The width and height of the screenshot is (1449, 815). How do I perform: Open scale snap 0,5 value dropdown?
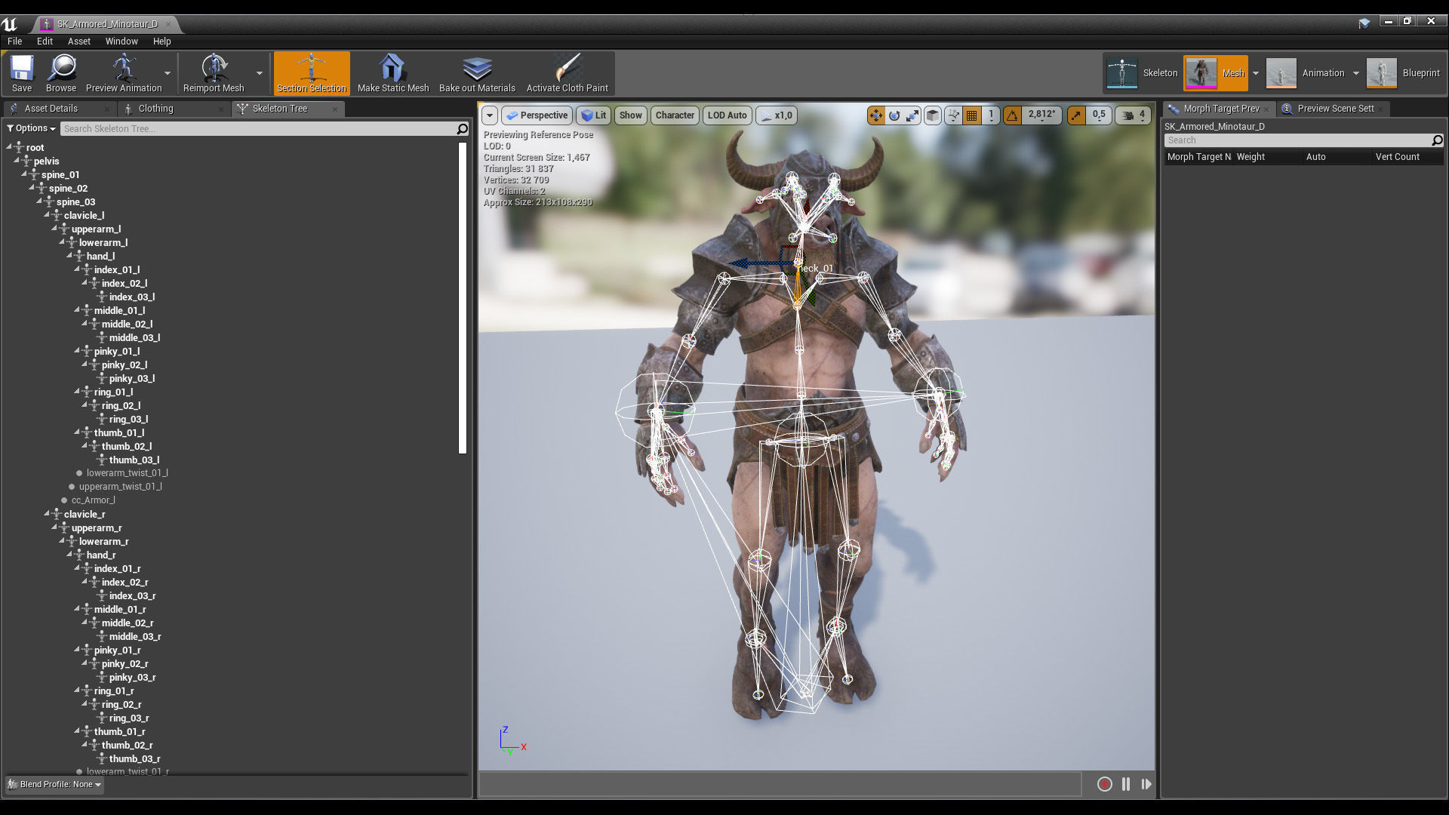tap(1098, 115)
